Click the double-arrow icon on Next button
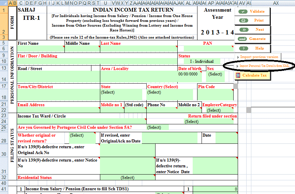 [x=244, y=30]
